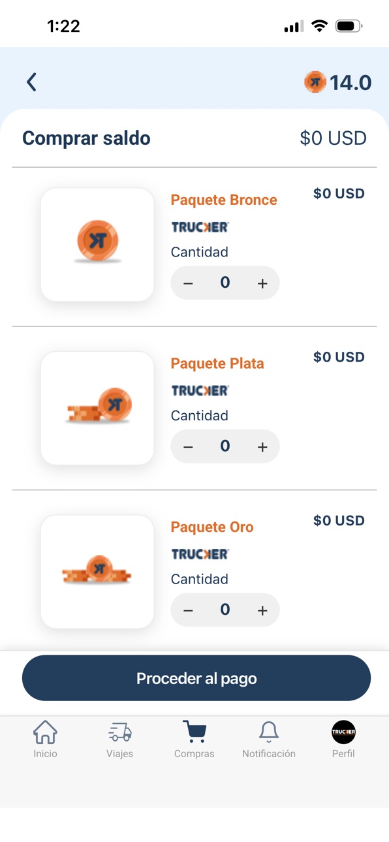Decrease Paquete Plata quantity with minus
Image resolution: width=389 pixels, height=842 pixels.
[x=188, y=446]
